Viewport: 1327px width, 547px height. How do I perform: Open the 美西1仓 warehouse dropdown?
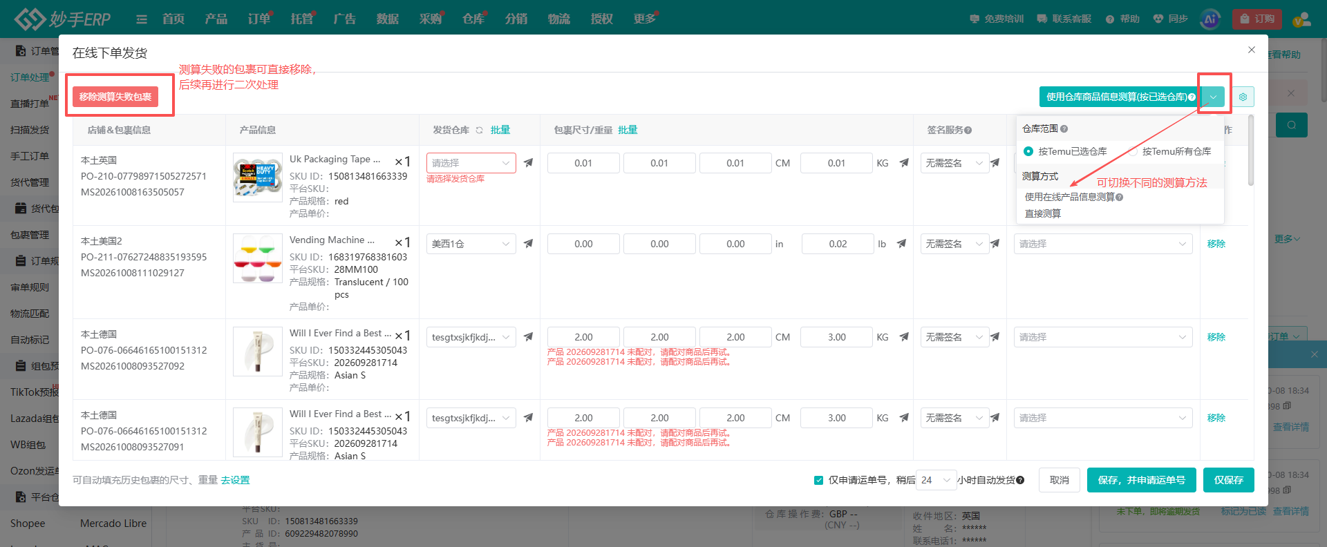pos(471,244)
